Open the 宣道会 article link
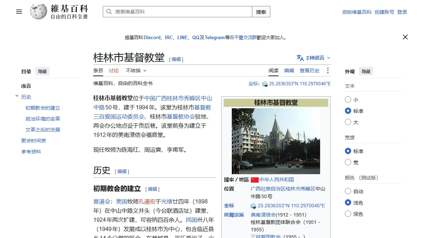Viewport: 424px width, 238px height. pos(102,202)
